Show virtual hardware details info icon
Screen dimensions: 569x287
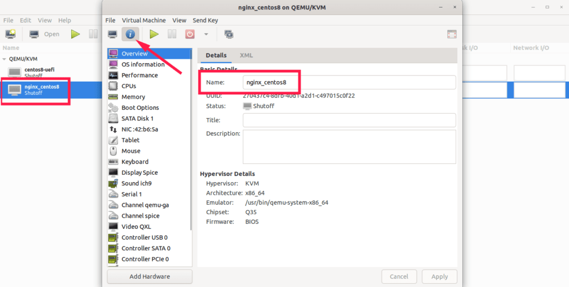pyautogui.click(x=130, y=34)
